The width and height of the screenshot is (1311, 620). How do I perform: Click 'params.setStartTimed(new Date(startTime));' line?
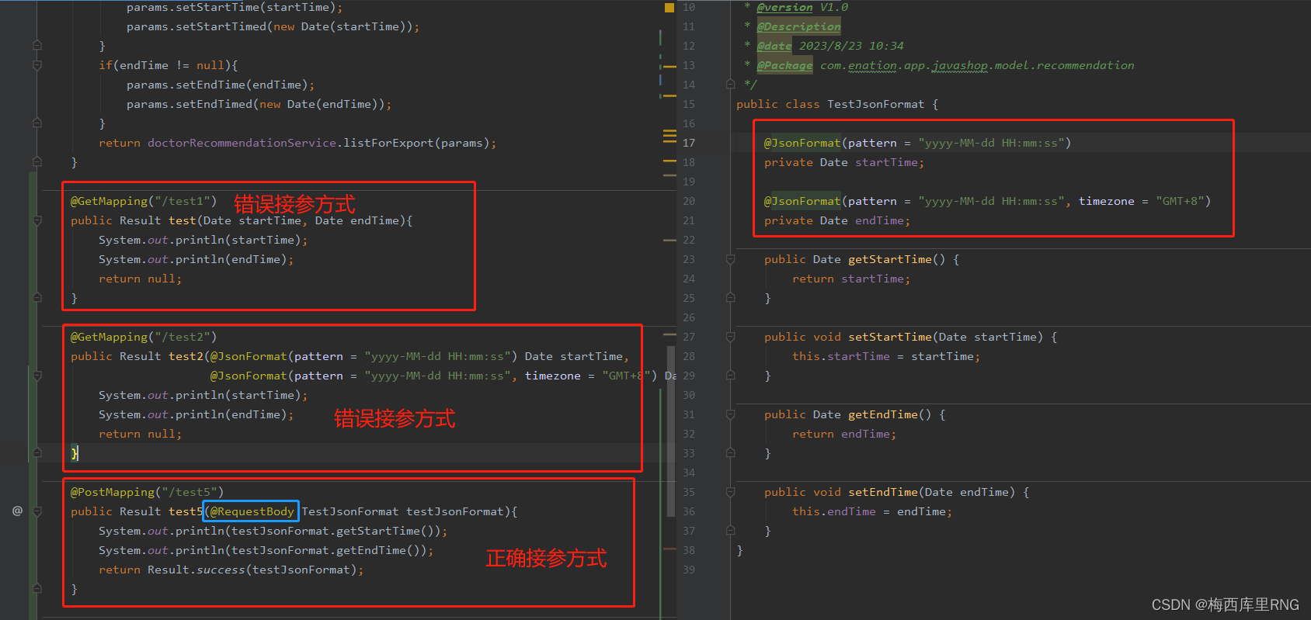pyautogui.click(x=273, y=26)
